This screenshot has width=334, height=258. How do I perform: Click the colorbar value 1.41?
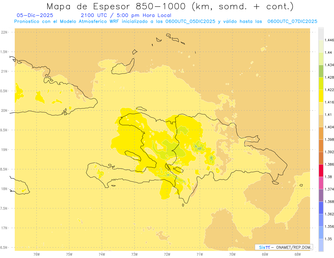[x=329, y=114]
